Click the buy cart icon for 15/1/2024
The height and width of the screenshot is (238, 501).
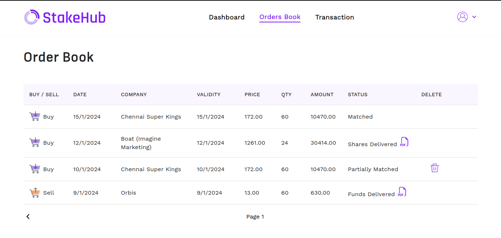point(35,116)
